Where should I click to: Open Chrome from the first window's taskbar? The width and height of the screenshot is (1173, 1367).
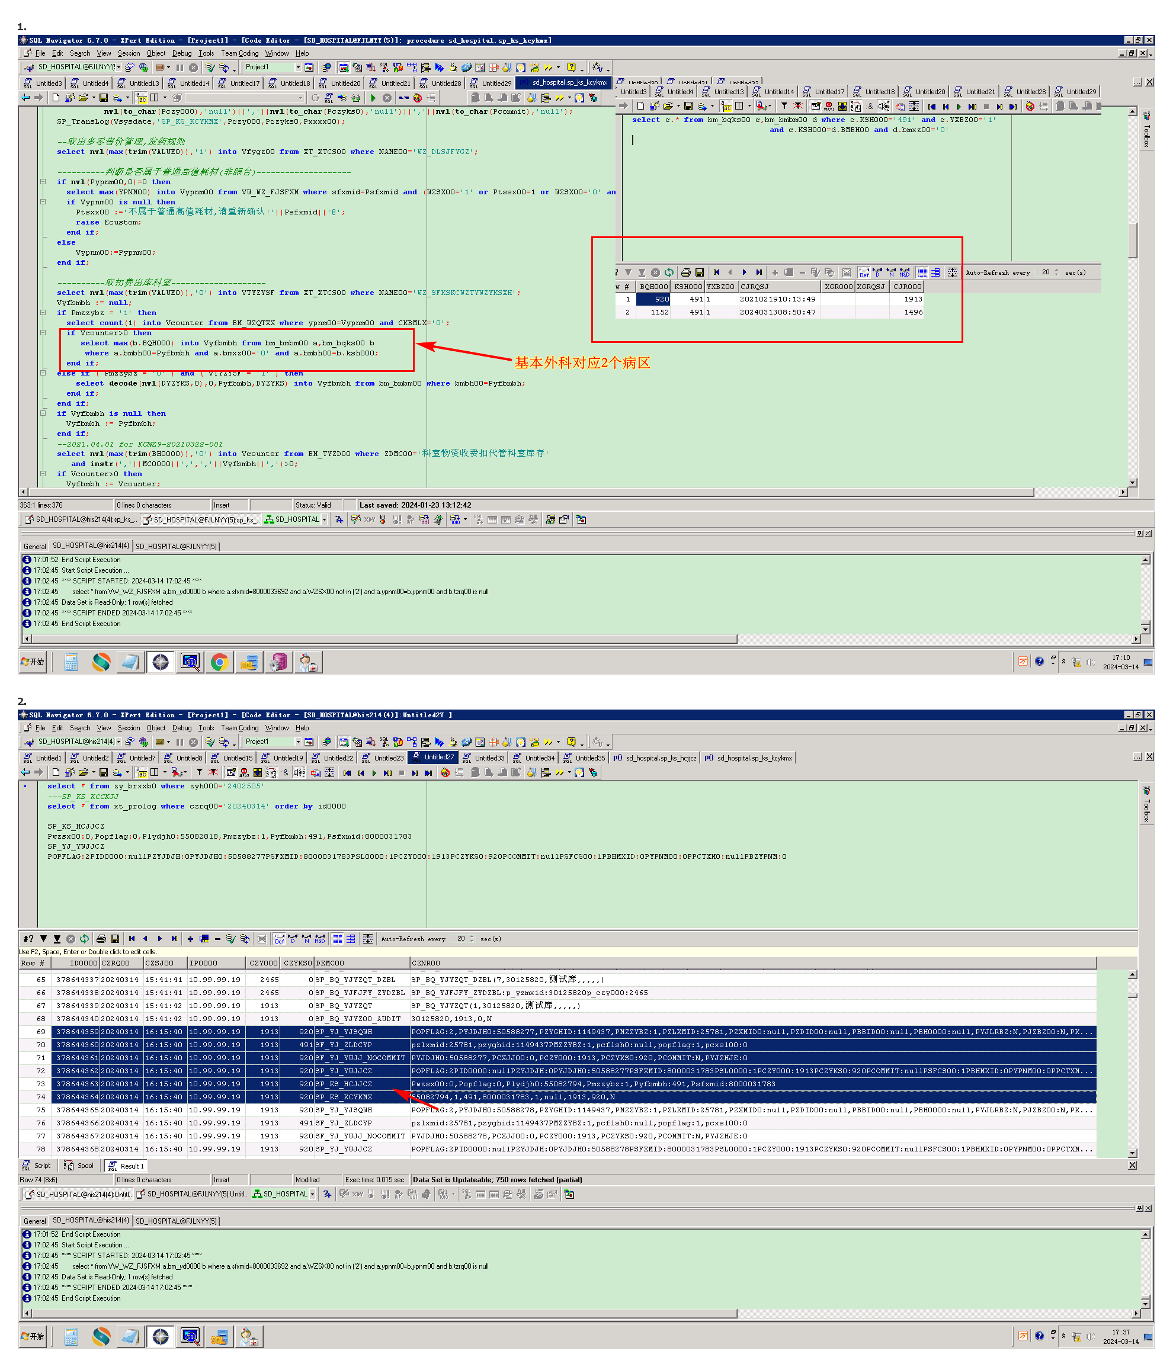pyautogui.click(x=219, y=662)
